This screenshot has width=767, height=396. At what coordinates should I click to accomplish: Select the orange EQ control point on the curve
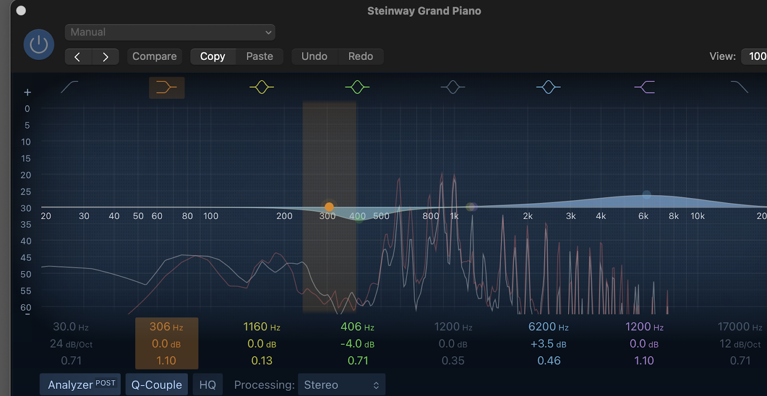pyautogui.click(x=329, y=207)
